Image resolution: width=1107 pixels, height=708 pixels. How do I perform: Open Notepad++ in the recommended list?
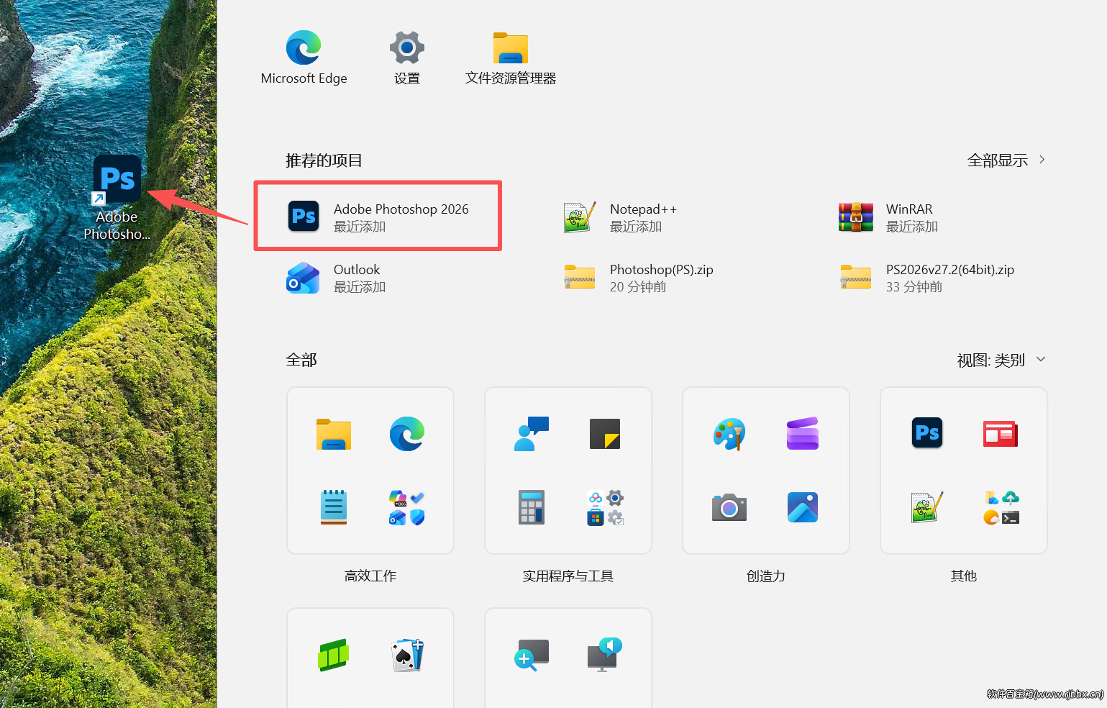point(620,217)
